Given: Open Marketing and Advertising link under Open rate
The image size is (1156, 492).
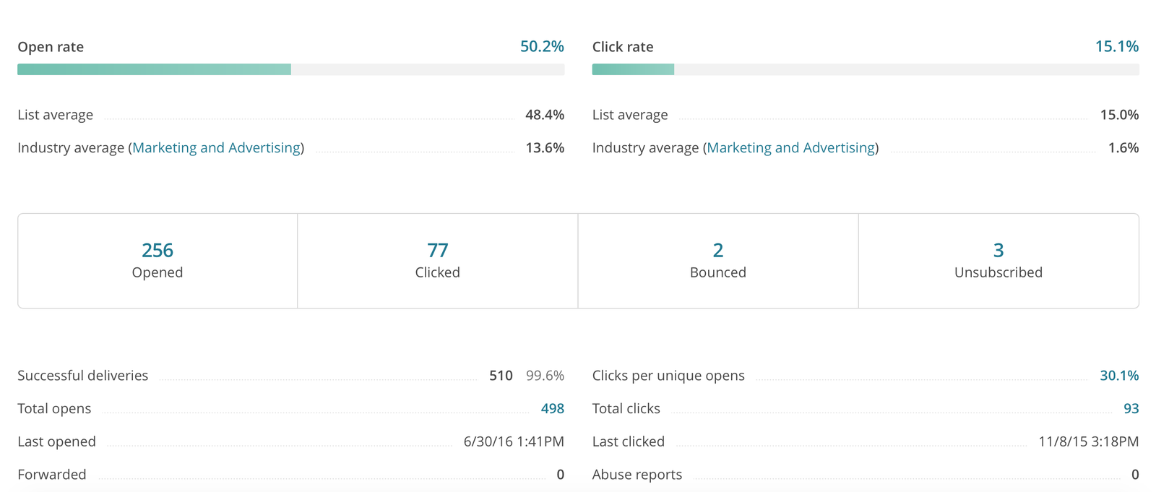Looking at the screenshot, I should coord(216,148).
